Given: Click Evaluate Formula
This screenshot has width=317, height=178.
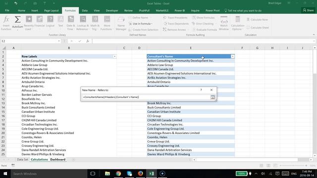Looking at the screenshot, I should coord(205,30).
